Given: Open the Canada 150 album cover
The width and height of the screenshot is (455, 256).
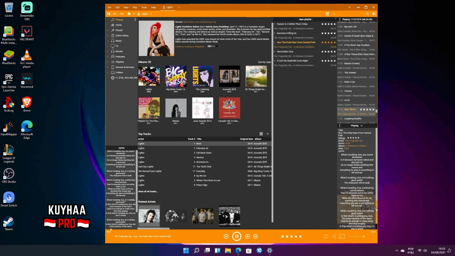Looking at the screenshot, I should click(229, 108).
